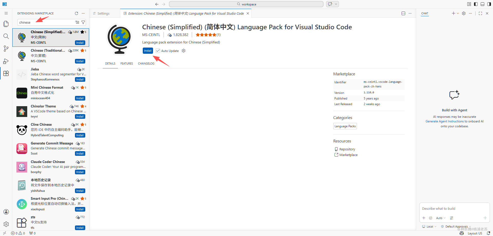This screenshot has height=236, width=493.
Task: Open the Generate Commit Message list item
Action: tap(51, 149)
